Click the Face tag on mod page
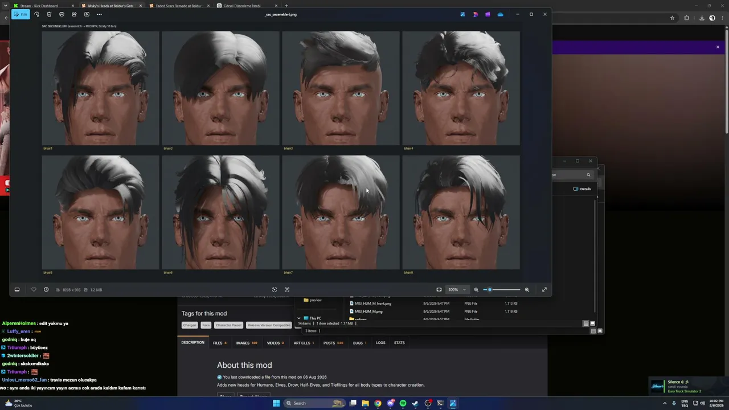Viewport: 729px width, 410px height. coord(206,325)
